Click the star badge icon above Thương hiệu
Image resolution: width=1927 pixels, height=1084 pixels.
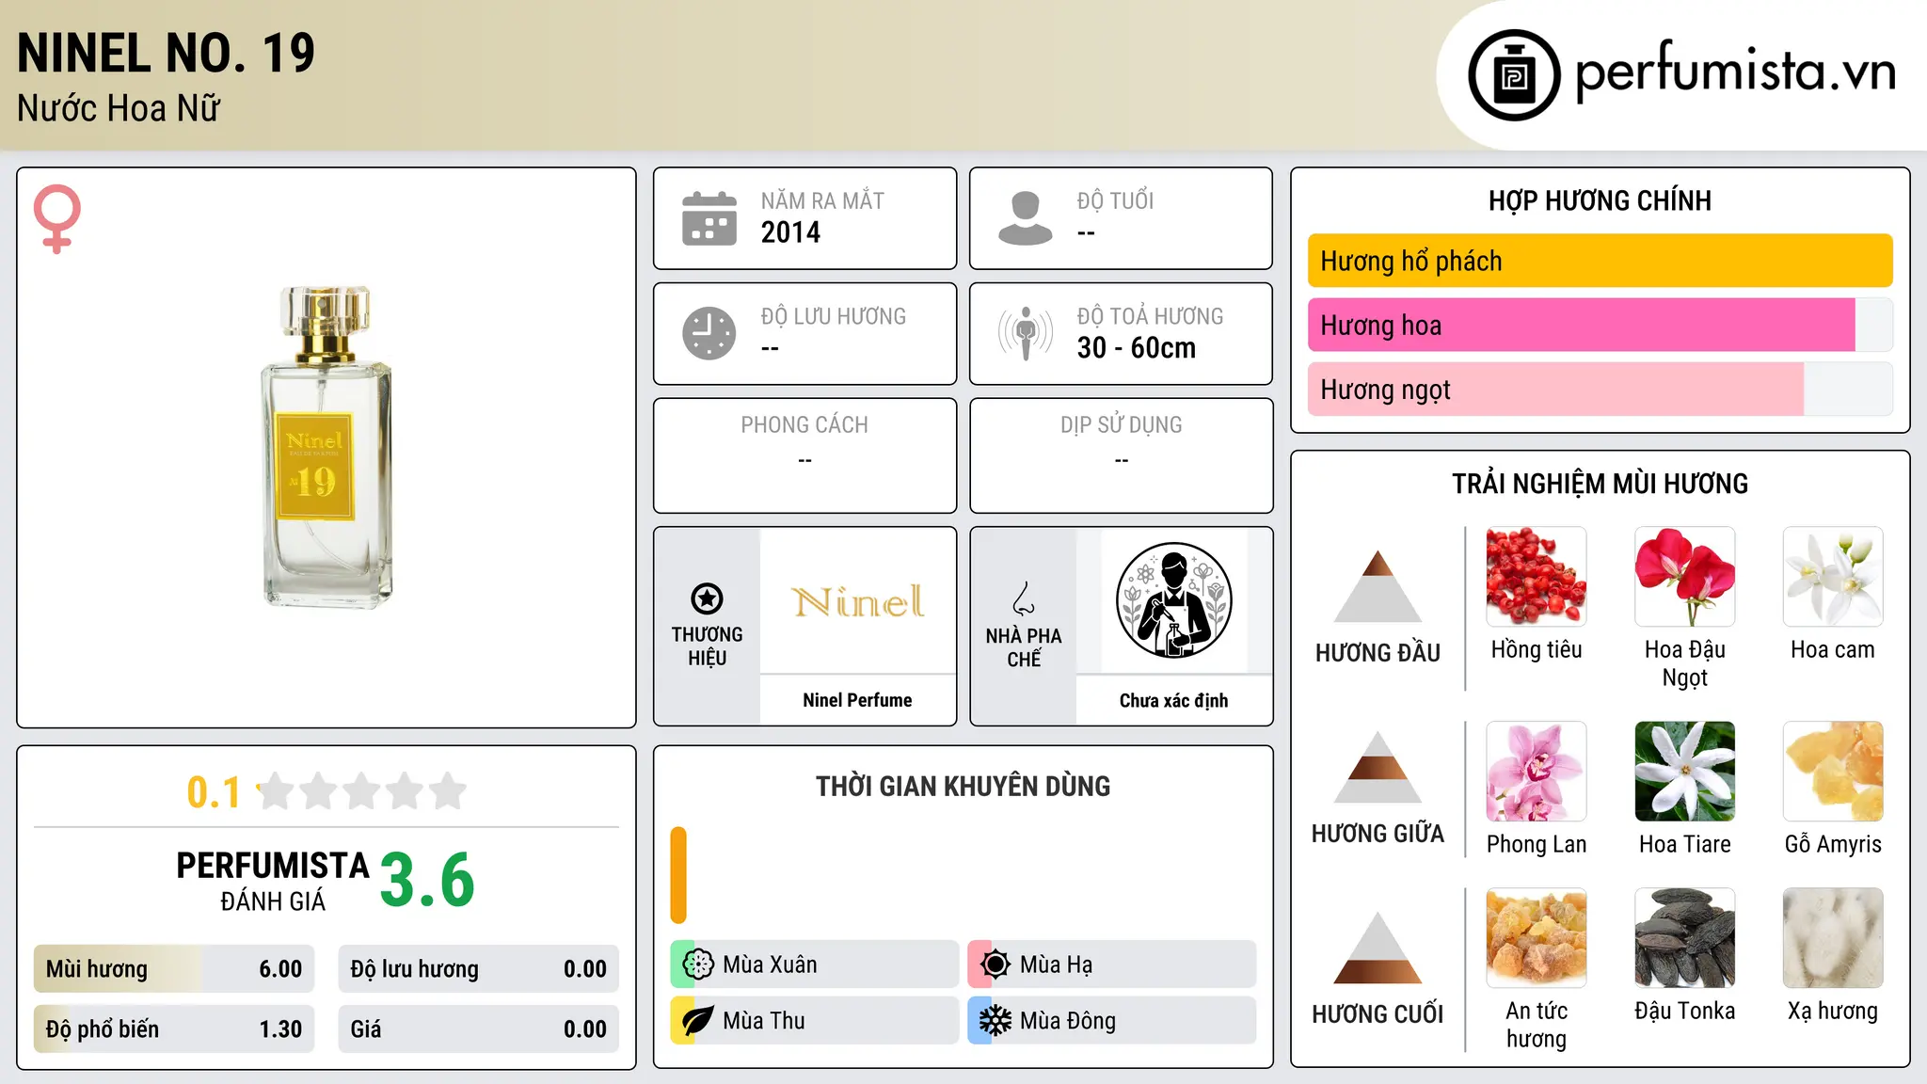tap(707, 598)
